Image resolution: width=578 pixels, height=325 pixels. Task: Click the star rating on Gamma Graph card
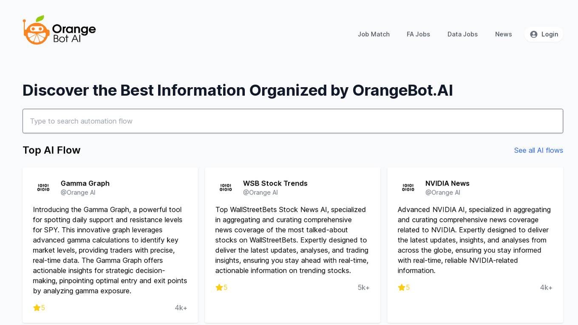pos(39,308)
